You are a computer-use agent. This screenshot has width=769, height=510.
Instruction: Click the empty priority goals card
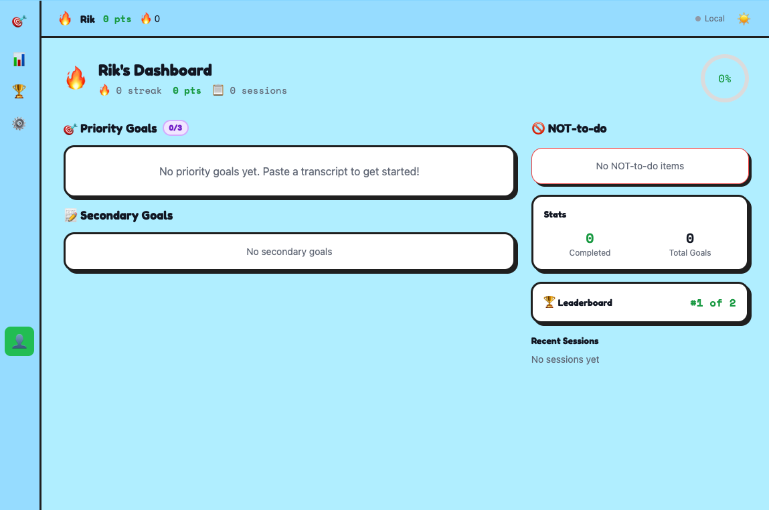pos(289,171)
